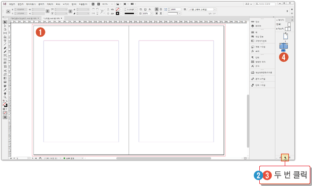Click the Quick Apply lightning icon
This screenshot has width=312, height=186.
(287, 11)
